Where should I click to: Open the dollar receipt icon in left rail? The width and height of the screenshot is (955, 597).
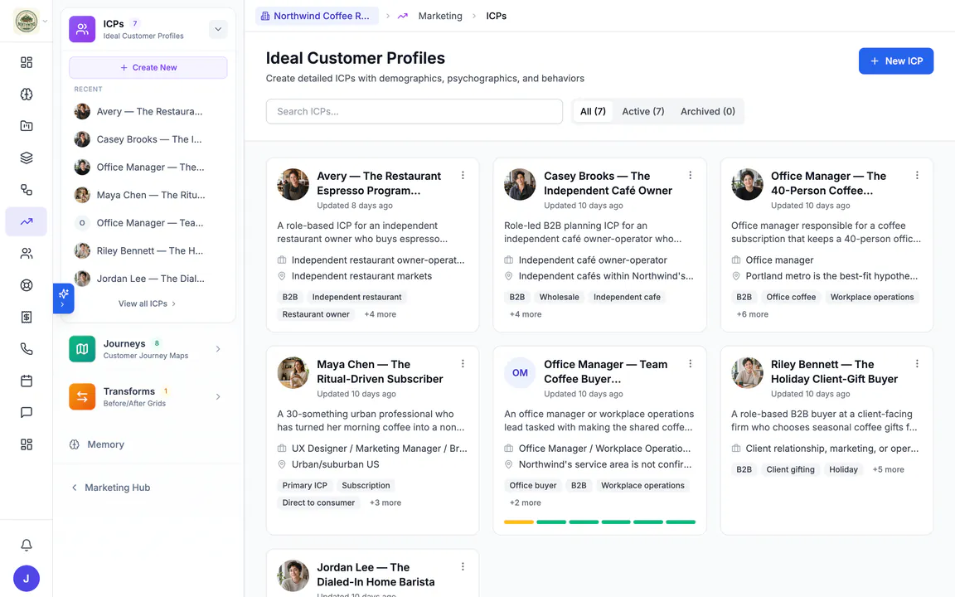pyautogui.click(x=27, y=317)
